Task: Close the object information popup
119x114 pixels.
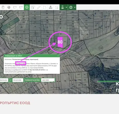Action: 58,56
